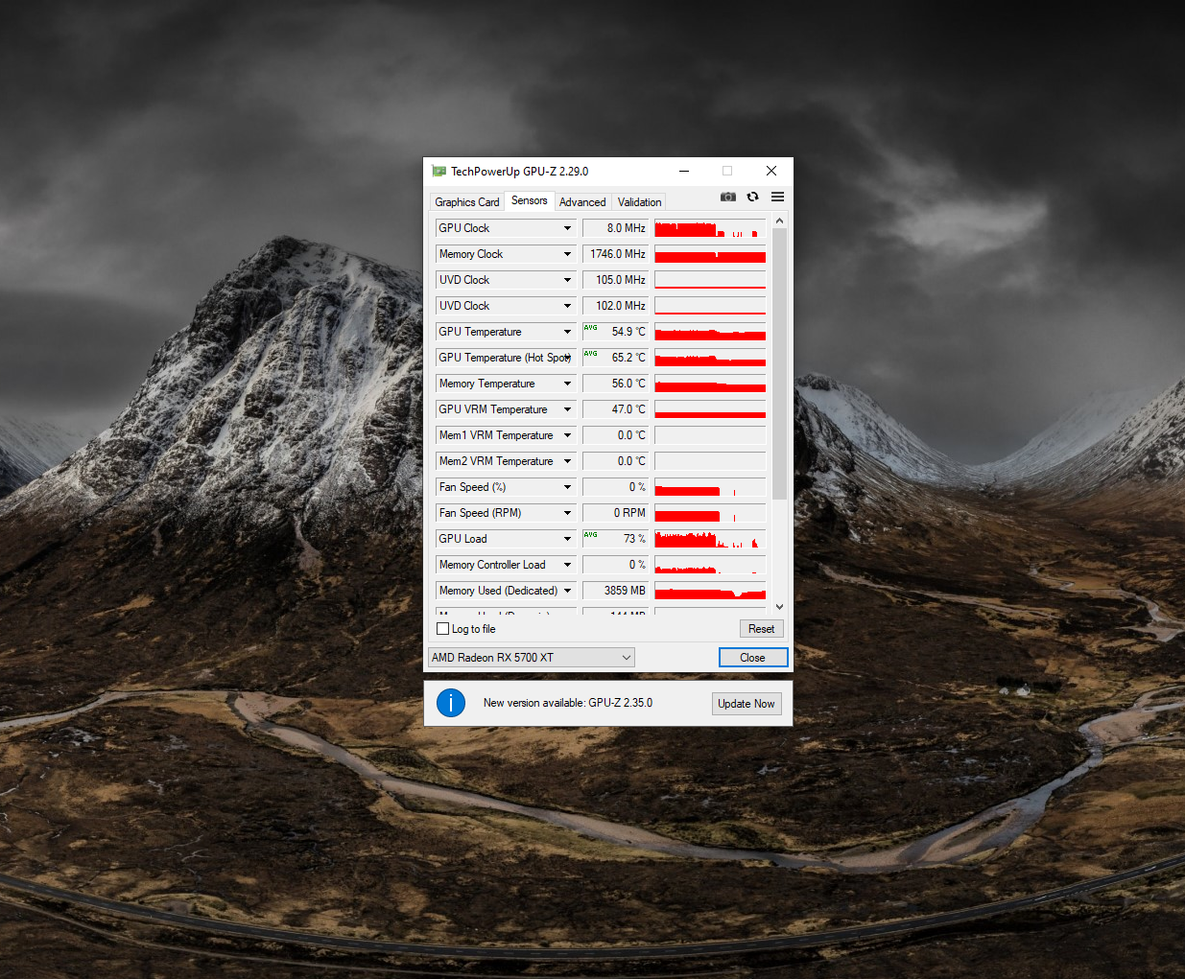Switch to the Advanced tab

coord(582,202)
